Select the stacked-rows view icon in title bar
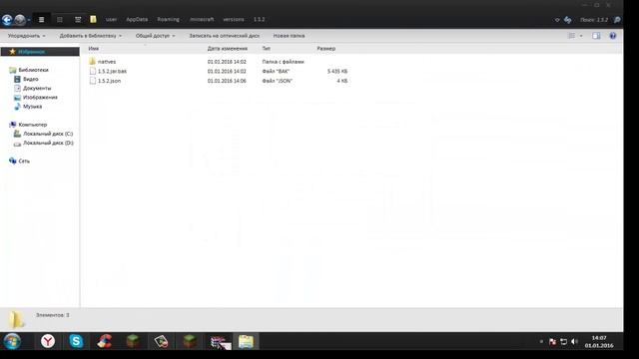This screenshot has width=639, height=359. coord(78,20)
